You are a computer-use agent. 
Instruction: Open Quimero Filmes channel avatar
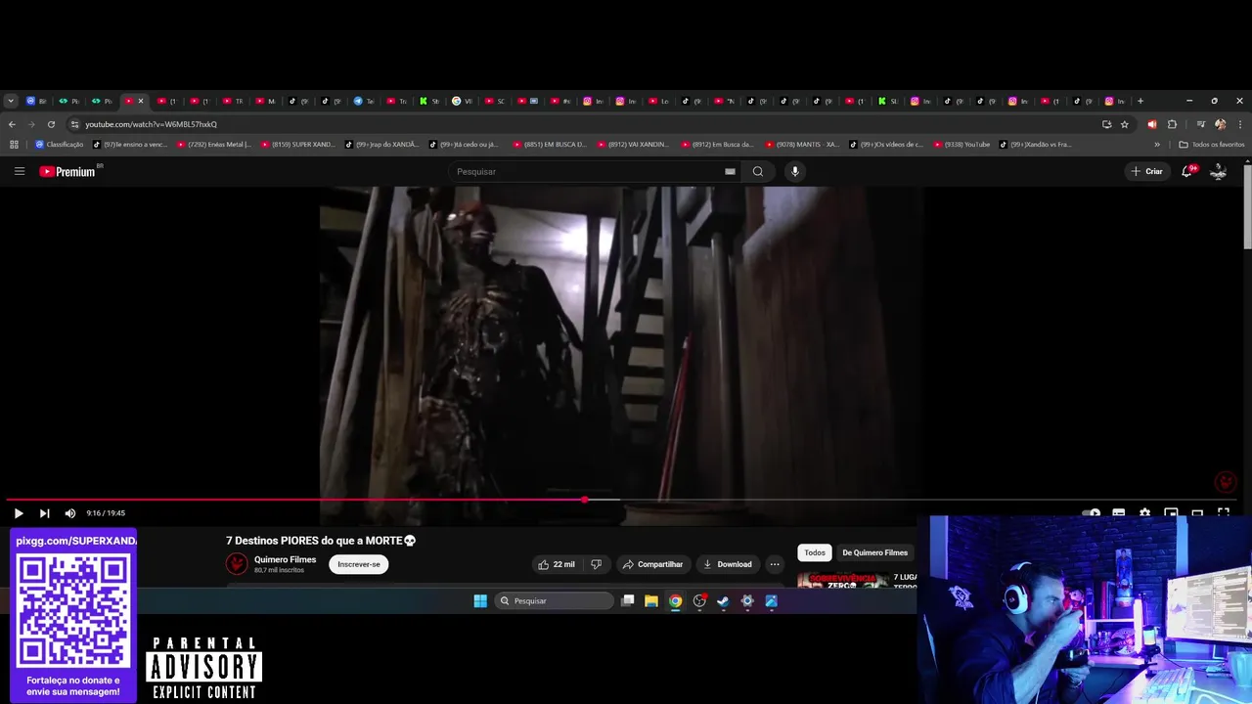pos(237,564)
